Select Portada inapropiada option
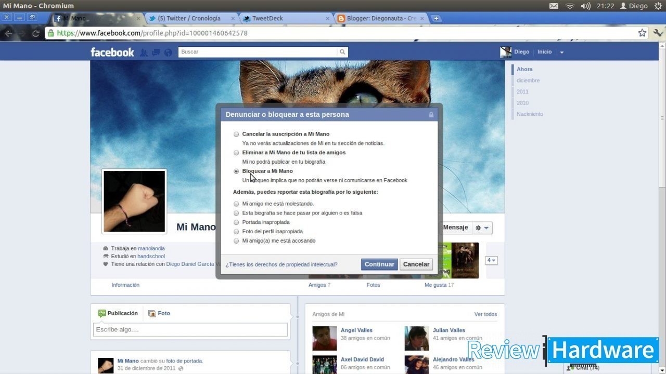The width and height of the screenshot is (666, 374). (x=237, y=222)
